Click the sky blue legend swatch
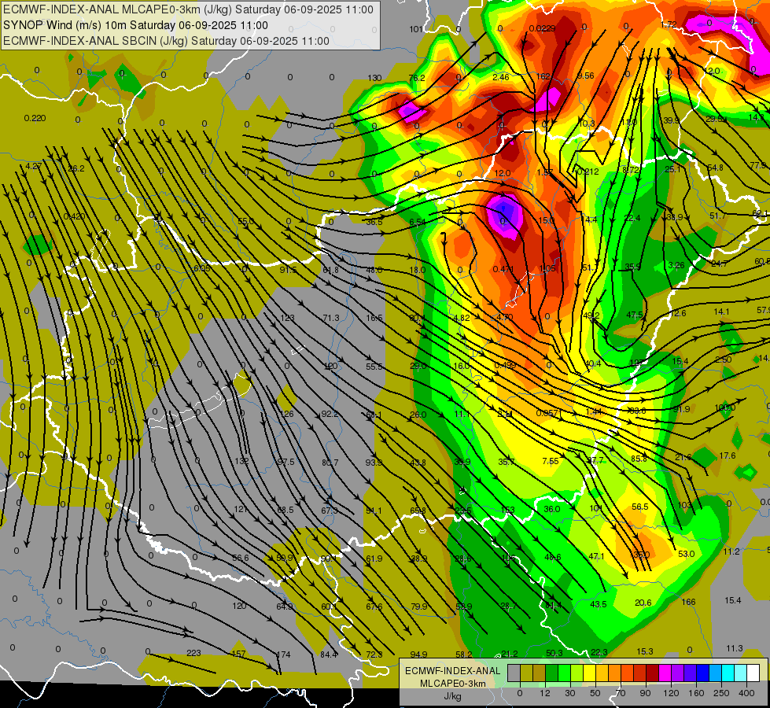The image size is (770, 708). tap(716, 673)
